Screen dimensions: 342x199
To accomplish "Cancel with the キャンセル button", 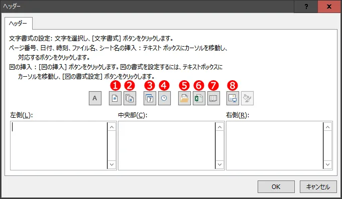I will 318,187.
